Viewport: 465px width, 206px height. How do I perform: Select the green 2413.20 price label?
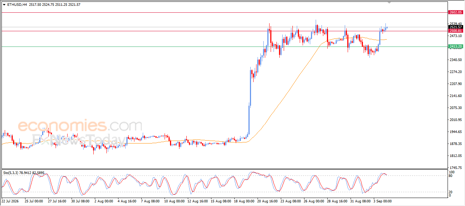coord(456,47)
